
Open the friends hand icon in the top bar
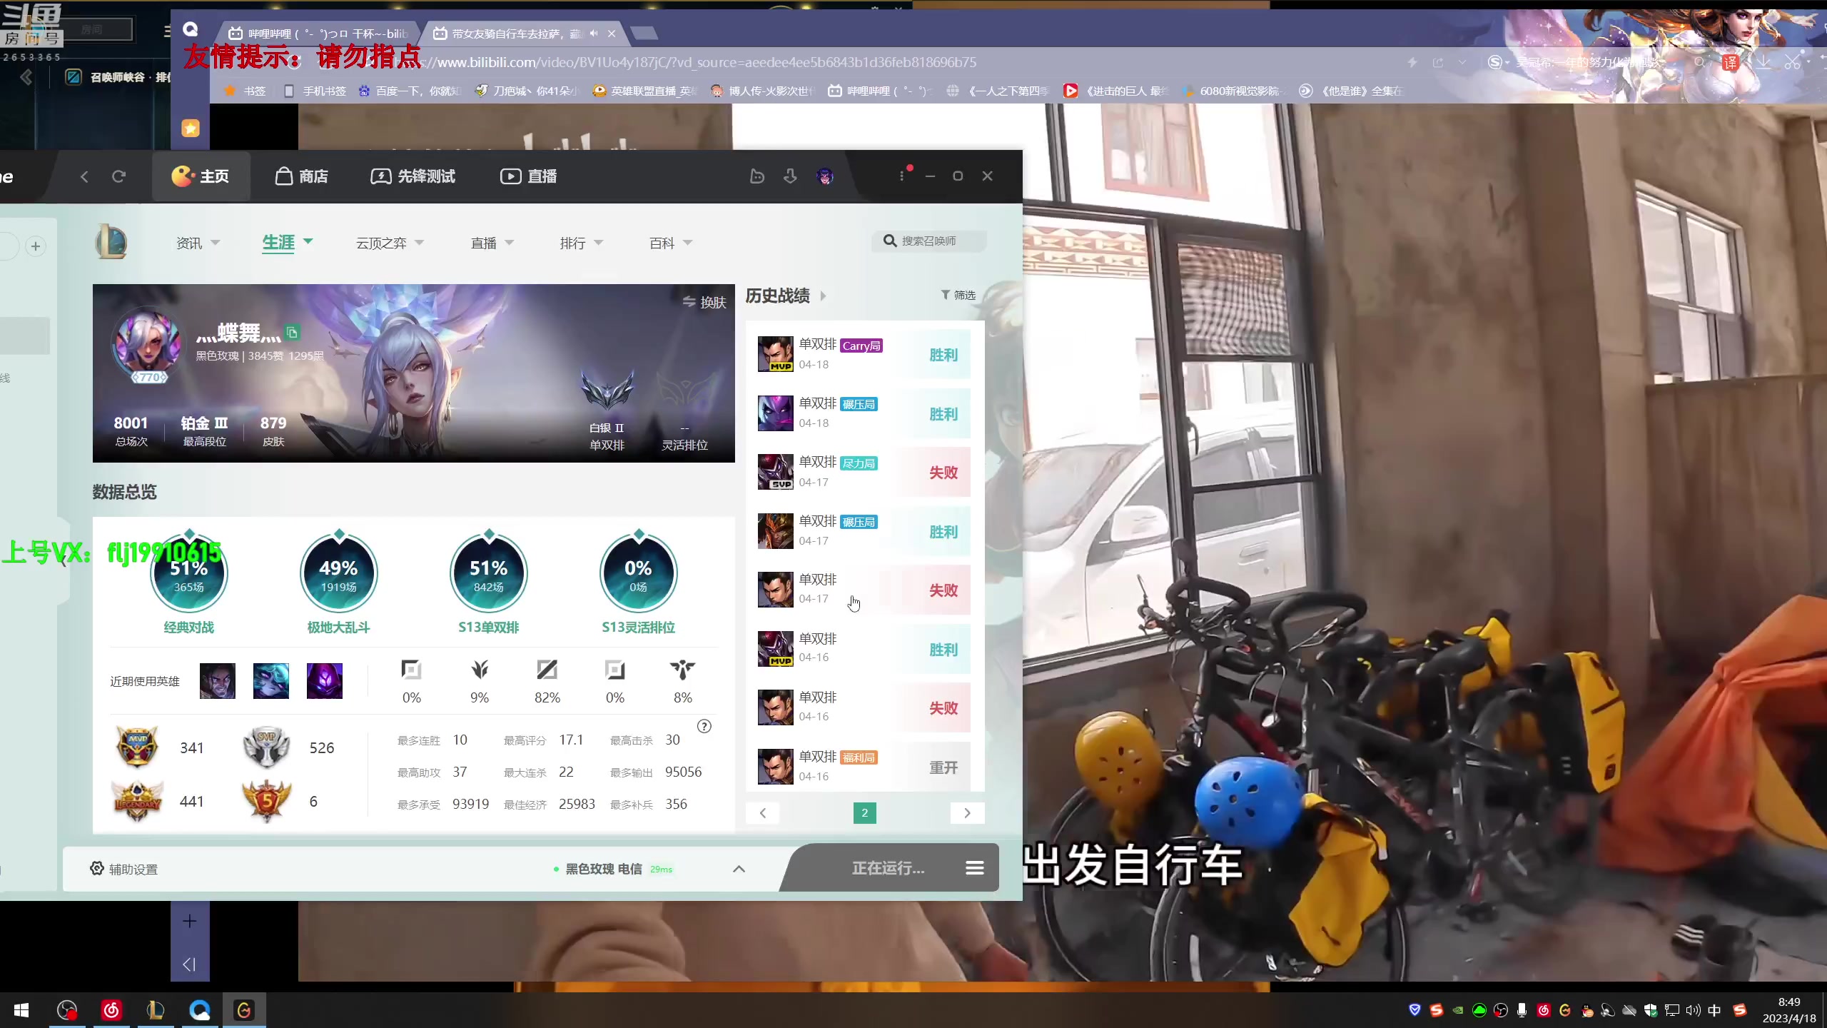(x=757, y=176)
